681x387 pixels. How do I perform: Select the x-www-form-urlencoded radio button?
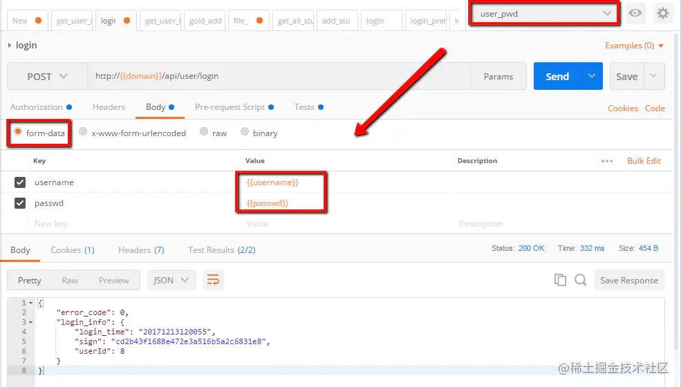pyautogui.click(x=83, y=131)
